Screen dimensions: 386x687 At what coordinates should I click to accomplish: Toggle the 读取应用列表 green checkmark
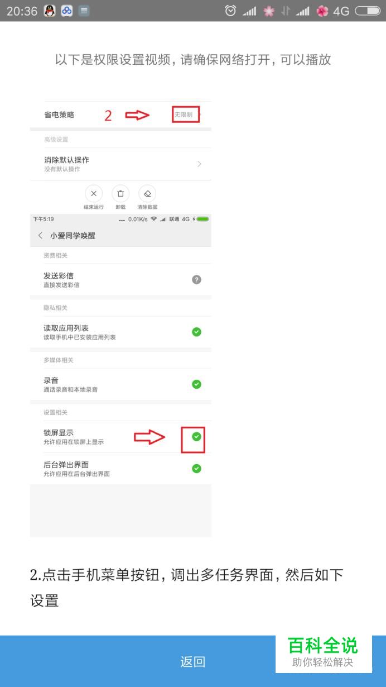tap(196, 332)
